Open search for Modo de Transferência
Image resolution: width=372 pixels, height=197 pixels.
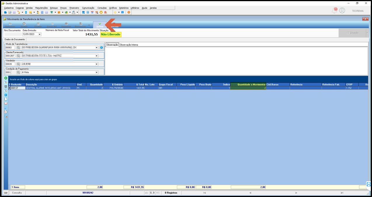click(18, 48)
